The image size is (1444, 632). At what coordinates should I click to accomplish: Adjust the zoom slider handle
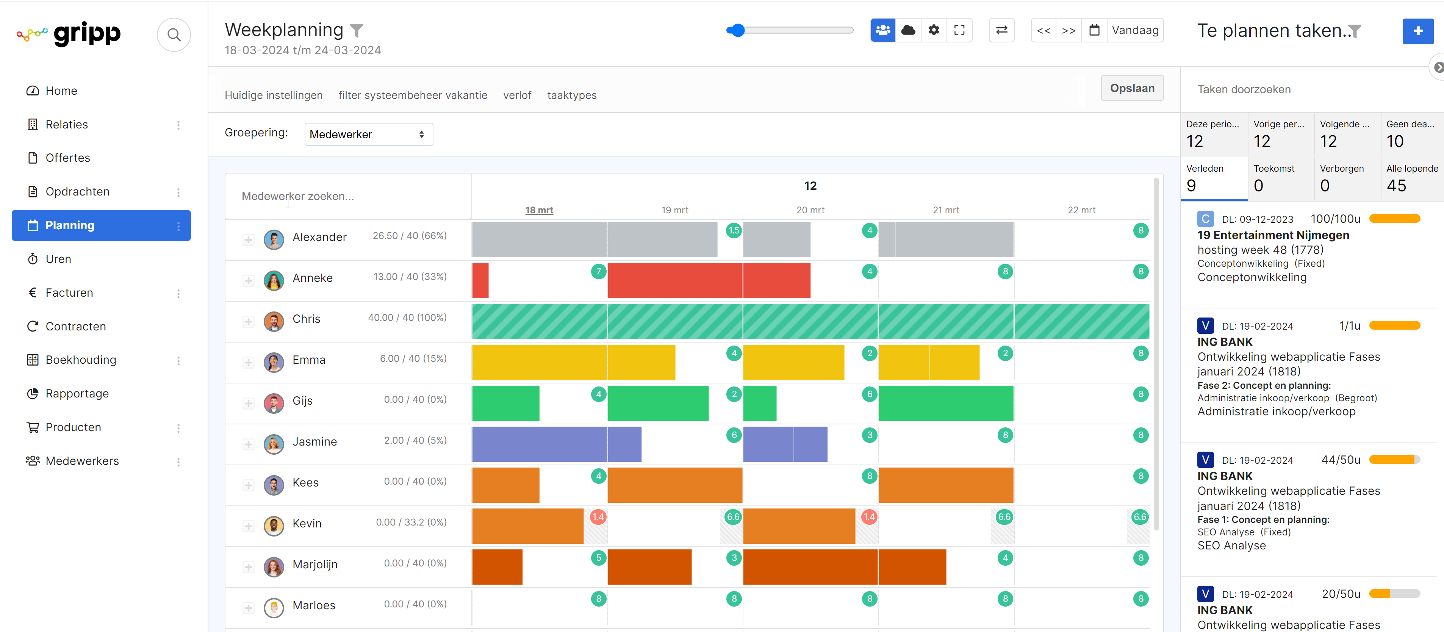[738, 30]
